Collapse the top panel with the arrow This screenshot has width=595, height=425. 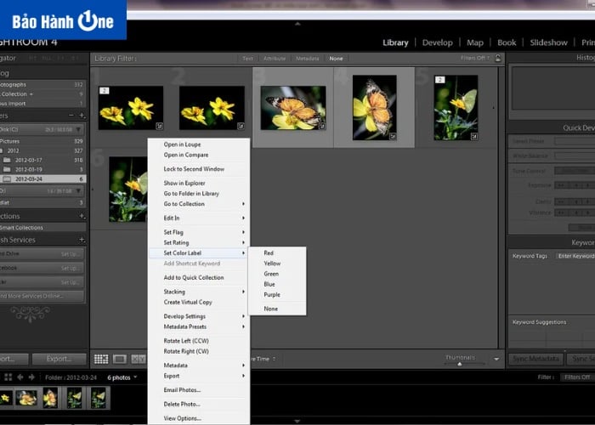297,24
